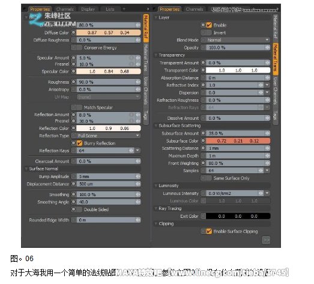The width and height of the screenshot is (314, 284).
Task: Switch to the left Channels tab
Action: click(65, 9)
